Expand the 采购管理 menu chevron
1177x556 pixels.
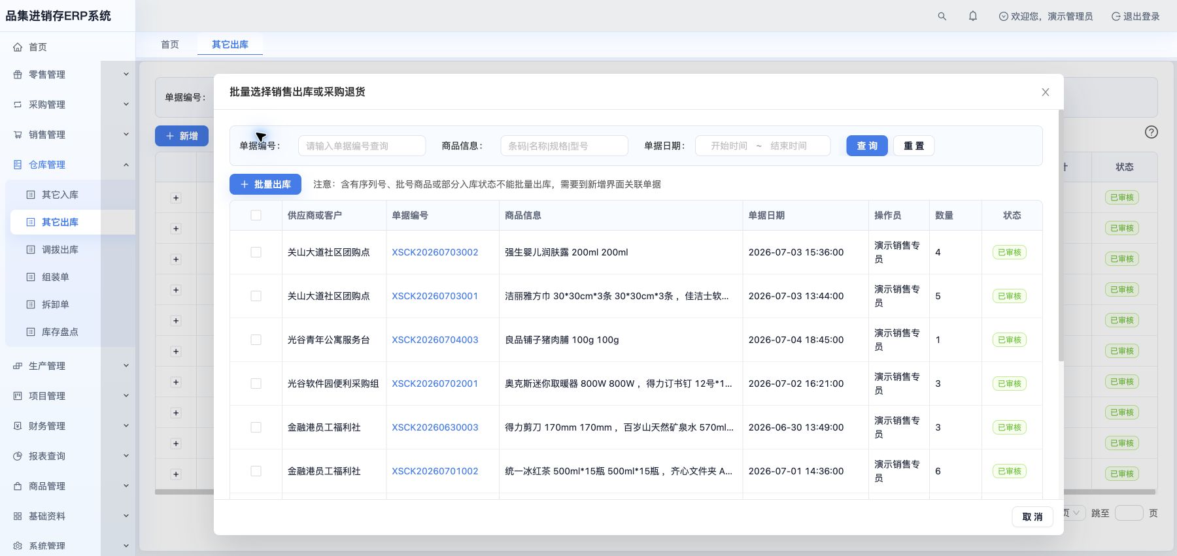[x=126, y=105]
